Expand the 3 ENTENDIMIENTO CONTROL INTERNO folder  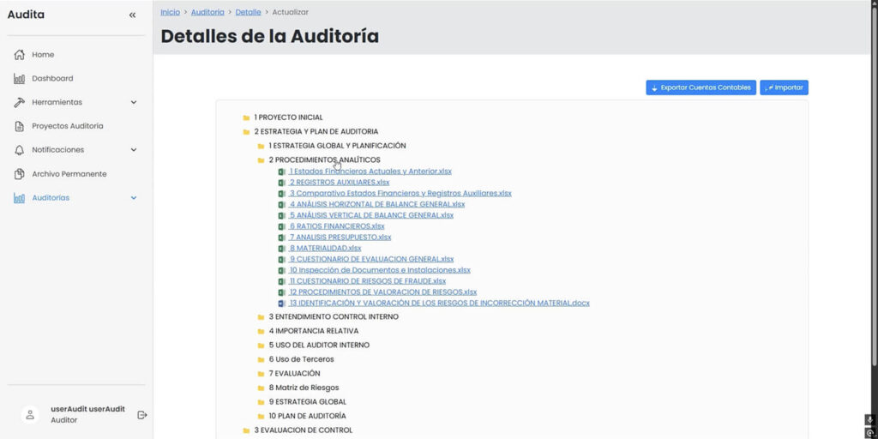(262, 317)
